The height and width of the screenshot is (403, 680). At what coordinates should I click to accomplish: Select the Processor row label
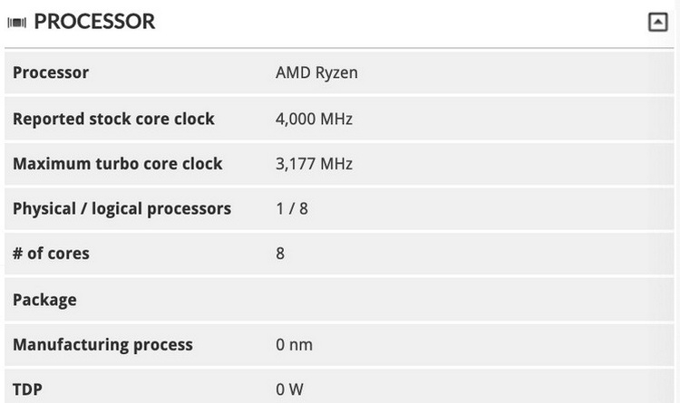[x=51, y=72]
